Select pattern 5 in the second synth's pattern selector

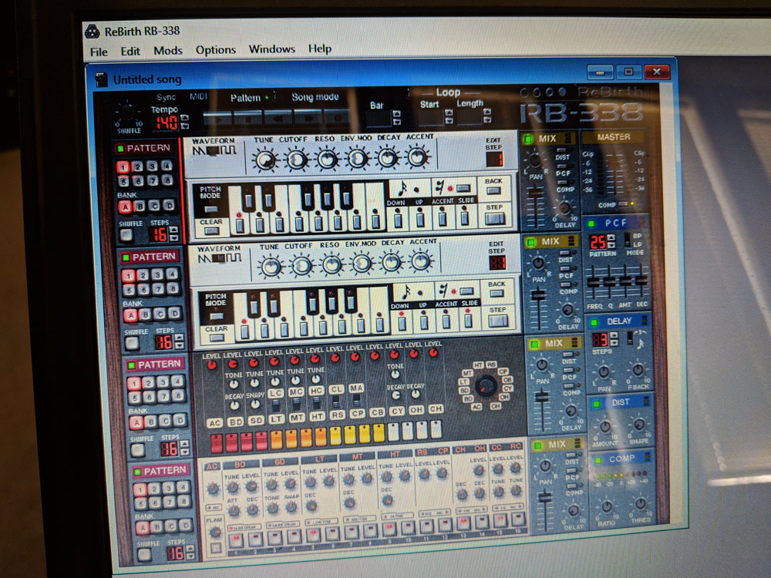pos(129,290)
